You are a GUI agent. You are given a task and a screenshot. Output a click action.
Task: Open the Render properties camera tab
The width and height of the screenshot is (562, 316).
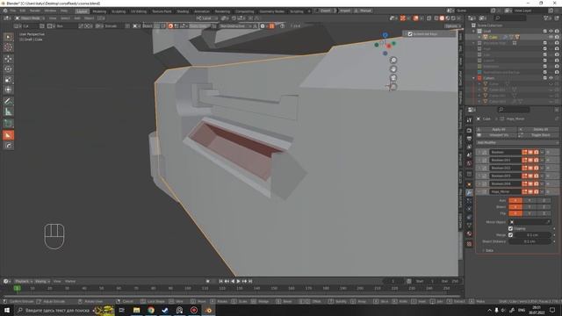click(469, 131)
